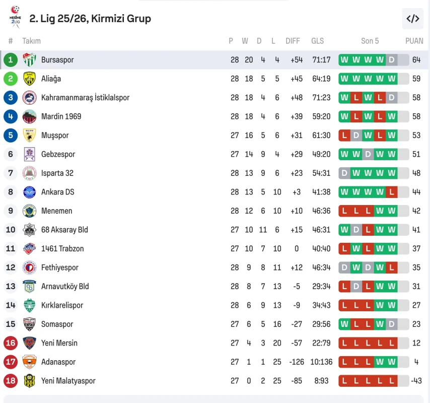Open the Kahramanmaraş İstiklalspor team link
This screenshot has width=430, height=403.
(x=85, y=98)
